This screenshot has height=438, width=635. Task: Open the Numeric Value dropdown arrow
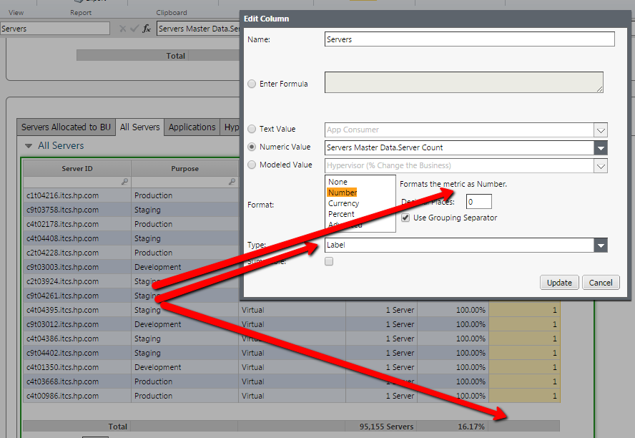point(601,148)
